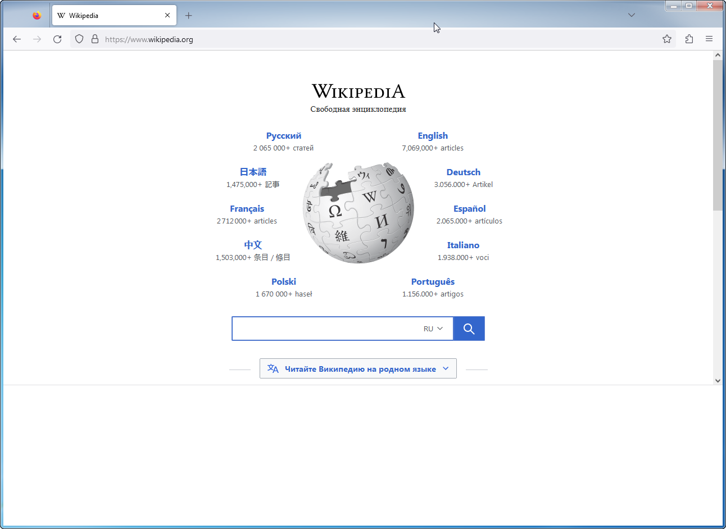Click the blue magnifier search button
The height and width of the screenshot is (529, 726).
pyautogui.click(x=469, y=329)
